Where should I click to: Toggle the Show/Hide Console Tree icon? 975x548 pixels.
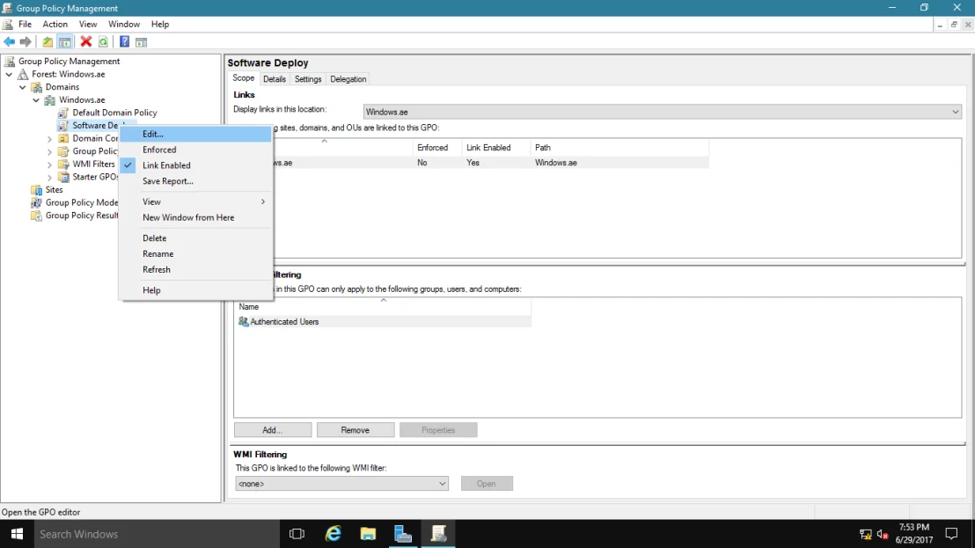[64, 41]
